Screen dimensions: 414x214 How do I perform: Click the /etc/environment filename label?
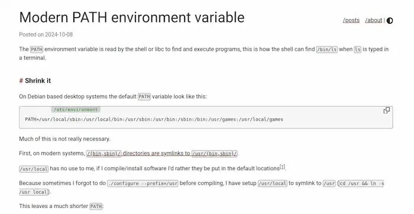pyautogui.click(x=76, y=109)
